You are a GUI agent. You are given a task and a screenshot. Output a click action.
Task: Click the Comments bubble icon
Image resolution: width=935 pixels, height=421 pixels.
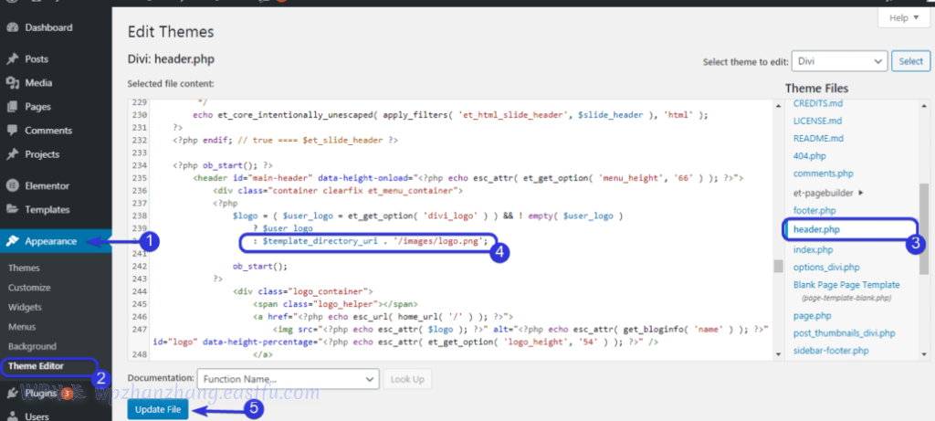tap(13, 131)
